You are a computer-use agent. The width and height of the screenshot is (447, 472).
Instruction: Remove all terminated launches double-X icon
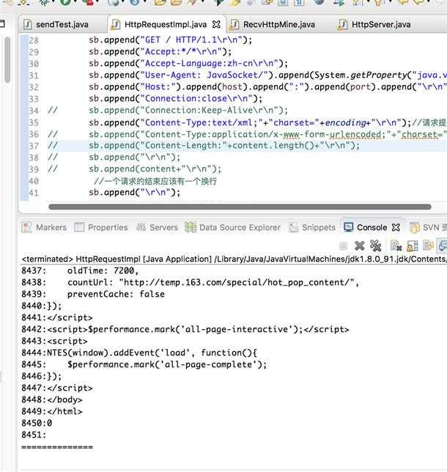(x=376, y=246)
